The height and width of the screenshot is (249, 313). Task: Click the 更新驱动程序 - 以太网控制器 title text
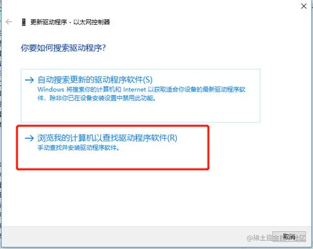(x=70, y=22)
